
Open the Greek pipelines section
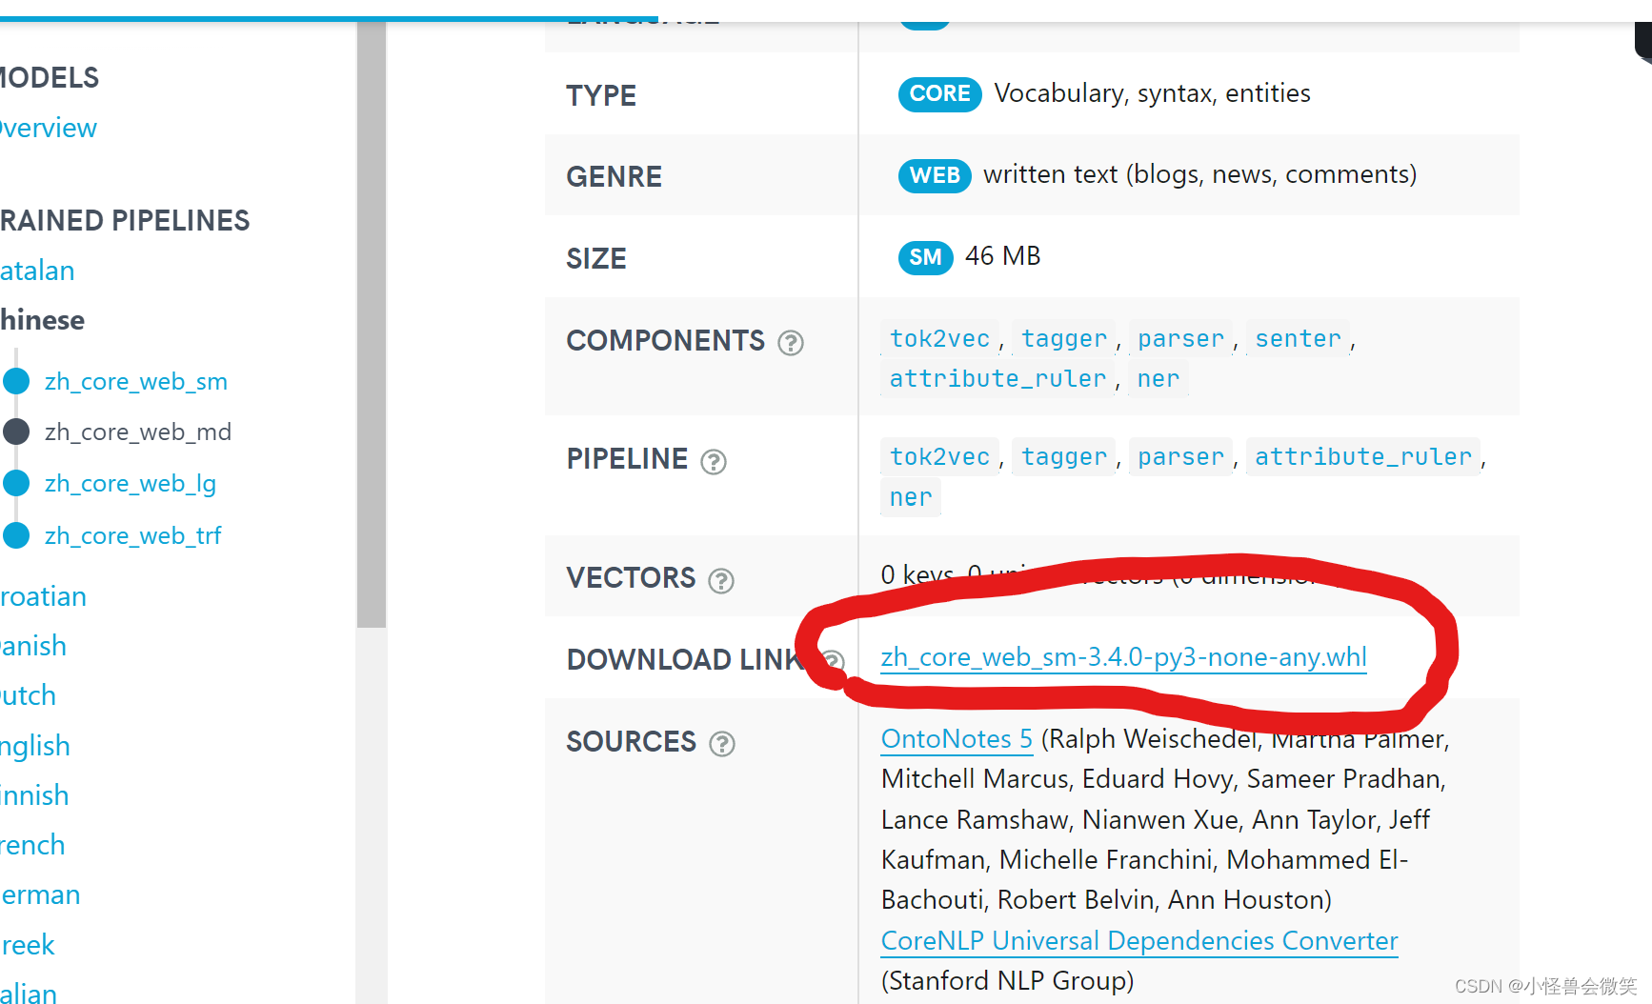pyautogui.click(x=28, y=945)
